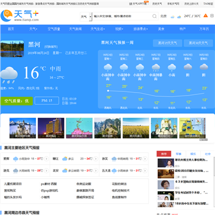Click the 黑河15天天气 button
The width and height of the screenshot is (215, 215).
167,43
